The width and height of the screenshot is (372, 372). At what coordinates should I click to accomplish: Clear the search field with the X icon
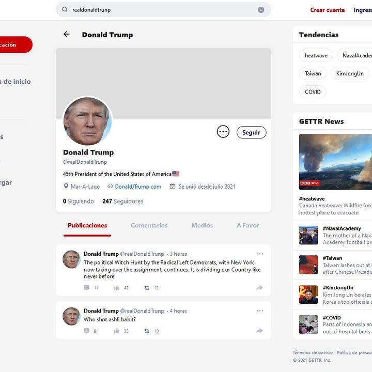tap(261, 10)
